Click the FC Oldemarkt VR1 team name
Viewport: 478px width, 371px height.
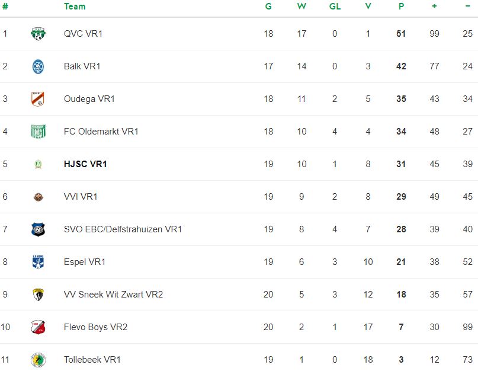101,132
